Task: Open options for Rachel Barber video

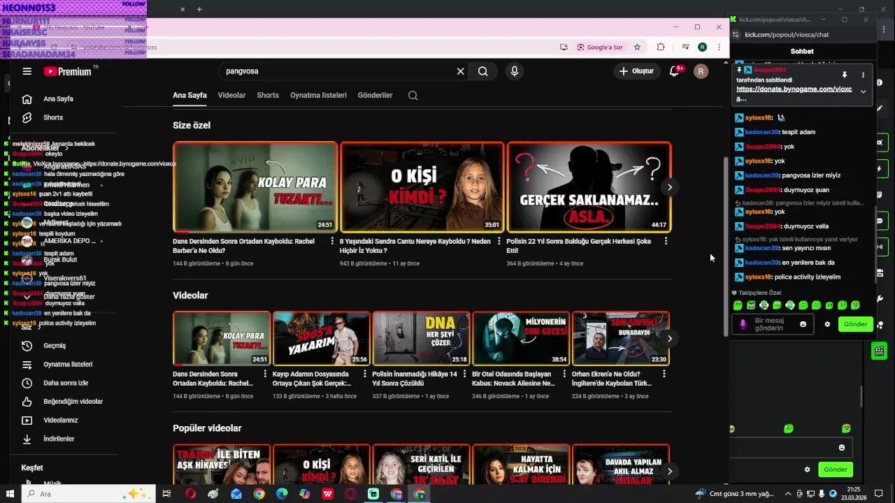Action: tap(332, 241)
